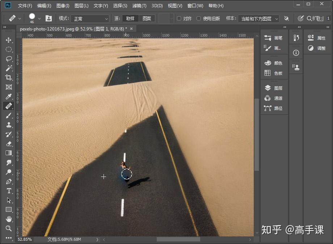333x244 pixels.
Task: Select the Rectangle shape tool
Action: (x=9, y=210)
